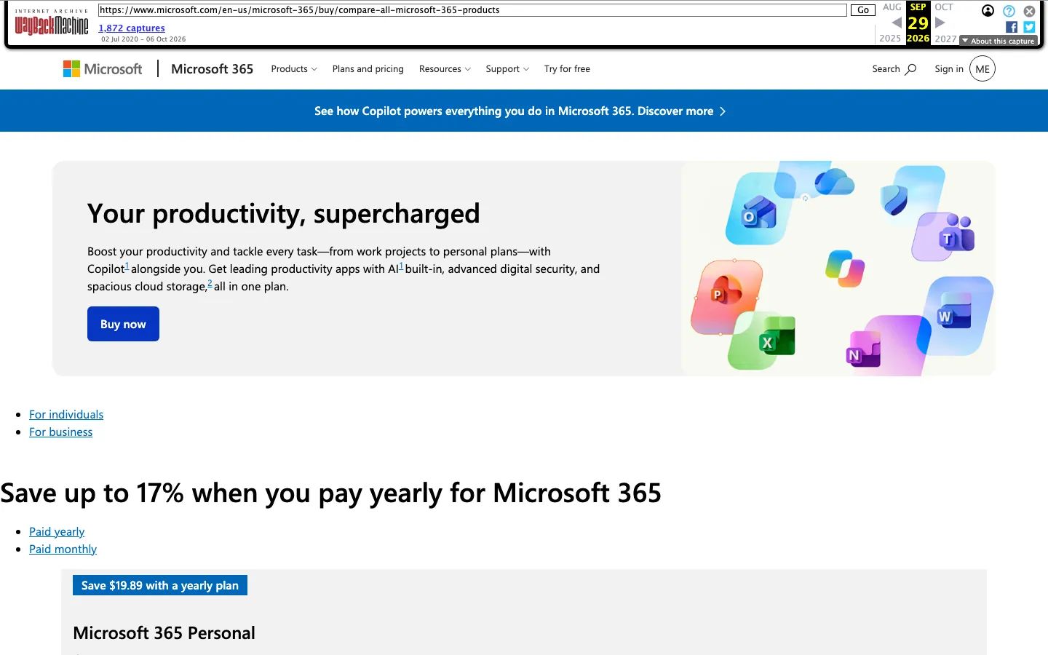Close the Wayback Machine toolbar
Image resolution: width=1048 pixels, height=655 pixels.
coord(1029,11)
